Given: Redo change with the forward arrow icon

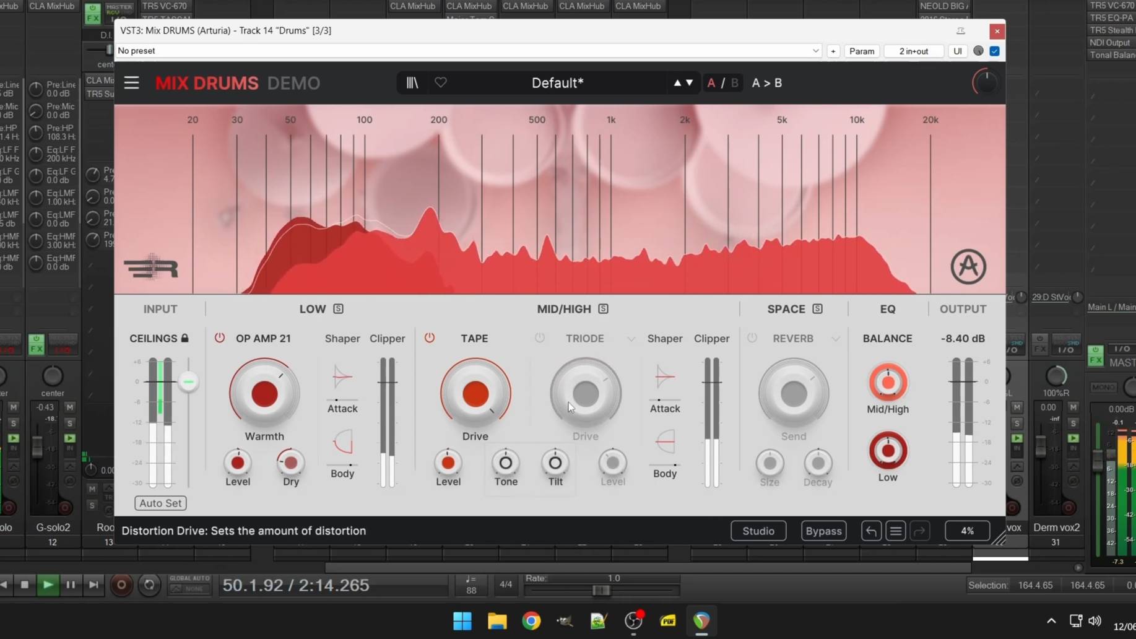Looking at the screenshot, I should click(920, 531).
